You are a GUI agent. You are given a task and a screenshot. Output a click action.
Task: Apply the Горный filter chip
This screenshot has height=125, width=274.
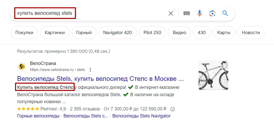[84, 32]
